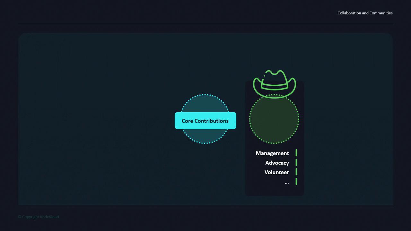The width and height of the screenshot is (411, 231).
Task: Click the green bar next to Advocacy
Action: click(296, 162)
